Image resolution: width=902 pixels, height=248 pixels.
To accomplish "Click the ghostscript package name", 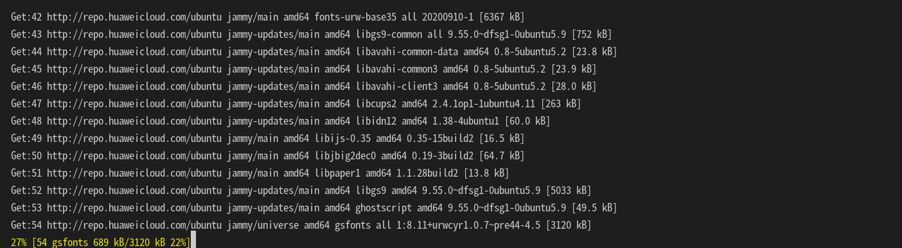I will point(384,208).
